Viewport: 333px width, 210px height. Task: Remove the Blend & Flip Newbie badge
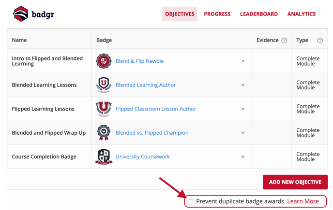pos(243,61)
